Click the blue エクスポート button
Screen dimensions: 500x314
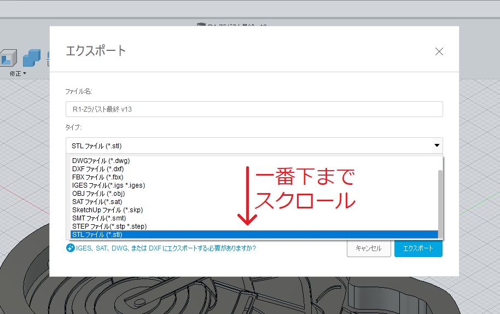pyautogui.click(x=418, y=248)
